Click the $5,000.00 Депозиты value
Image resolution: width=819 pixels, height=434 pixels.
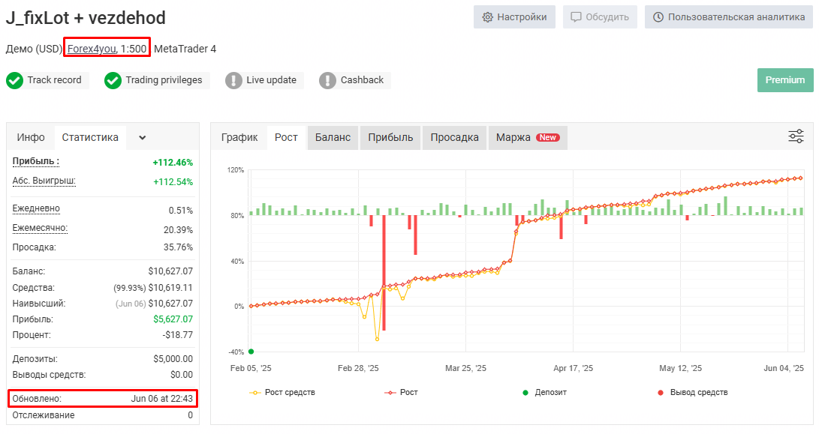pyautogui.click(x=173, y=358)
